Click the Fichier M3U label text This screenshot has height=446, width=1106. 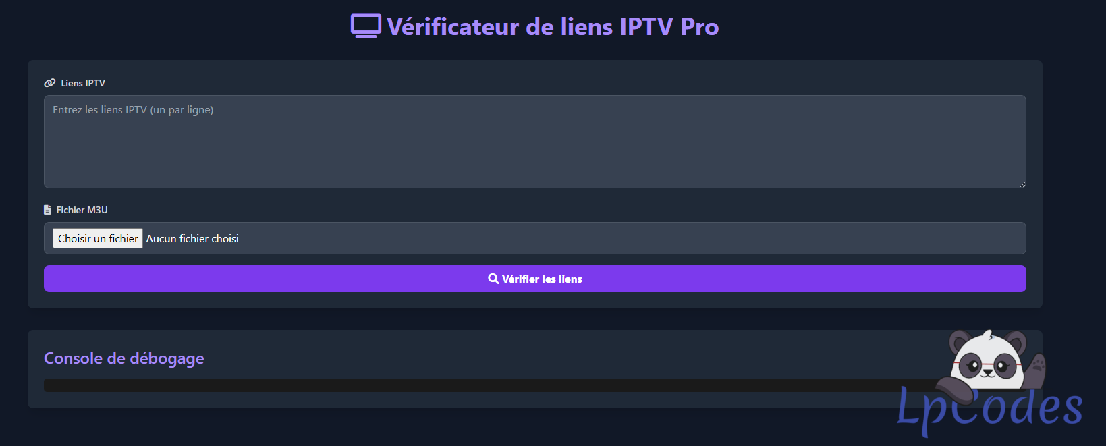[82, 210]
